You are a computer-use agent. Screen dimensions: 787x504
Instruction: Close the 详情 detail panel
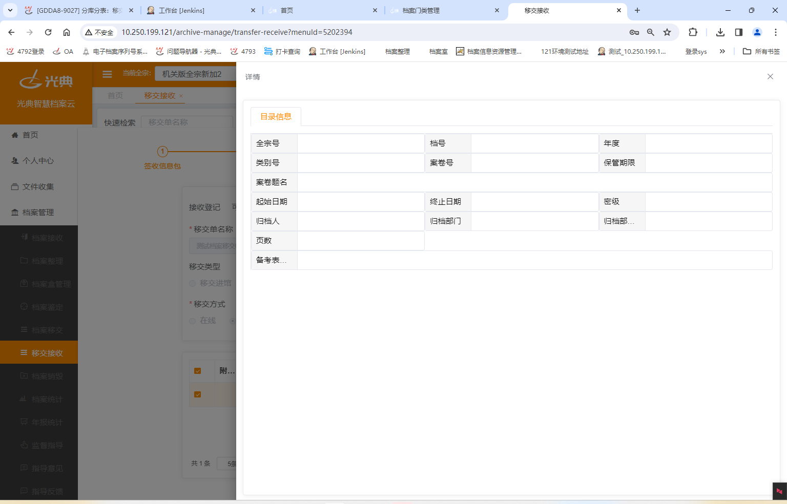tap(770, 77)
